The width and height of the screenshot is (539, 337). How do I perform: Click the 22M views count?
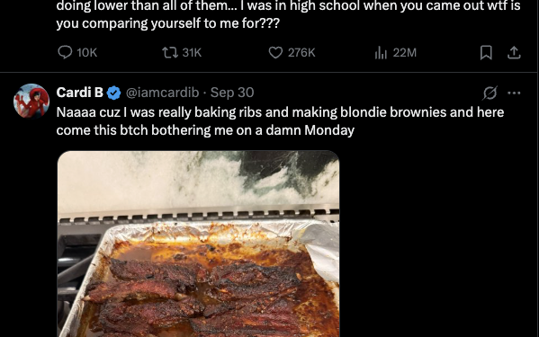point(405,52)
